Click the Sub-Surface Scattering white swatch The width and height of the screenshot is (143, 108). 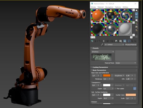click(107, 95)
